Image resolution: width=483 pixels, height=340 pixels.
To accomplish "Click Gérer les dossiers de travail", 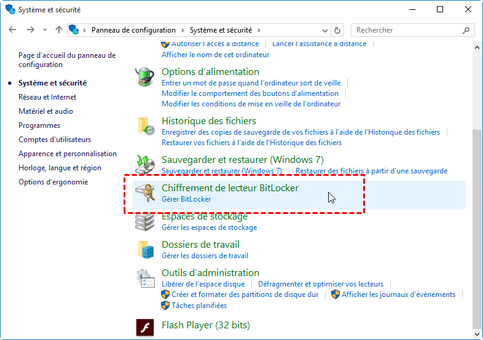I will [205, 256].
